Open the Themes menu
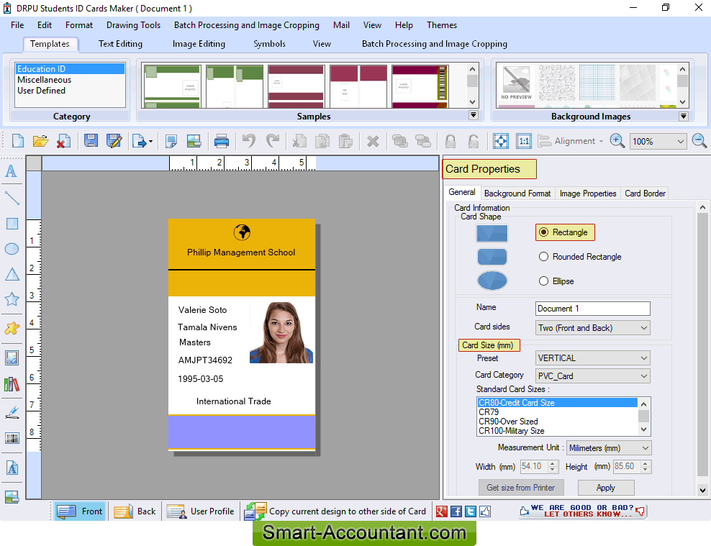 pos(442,25)
